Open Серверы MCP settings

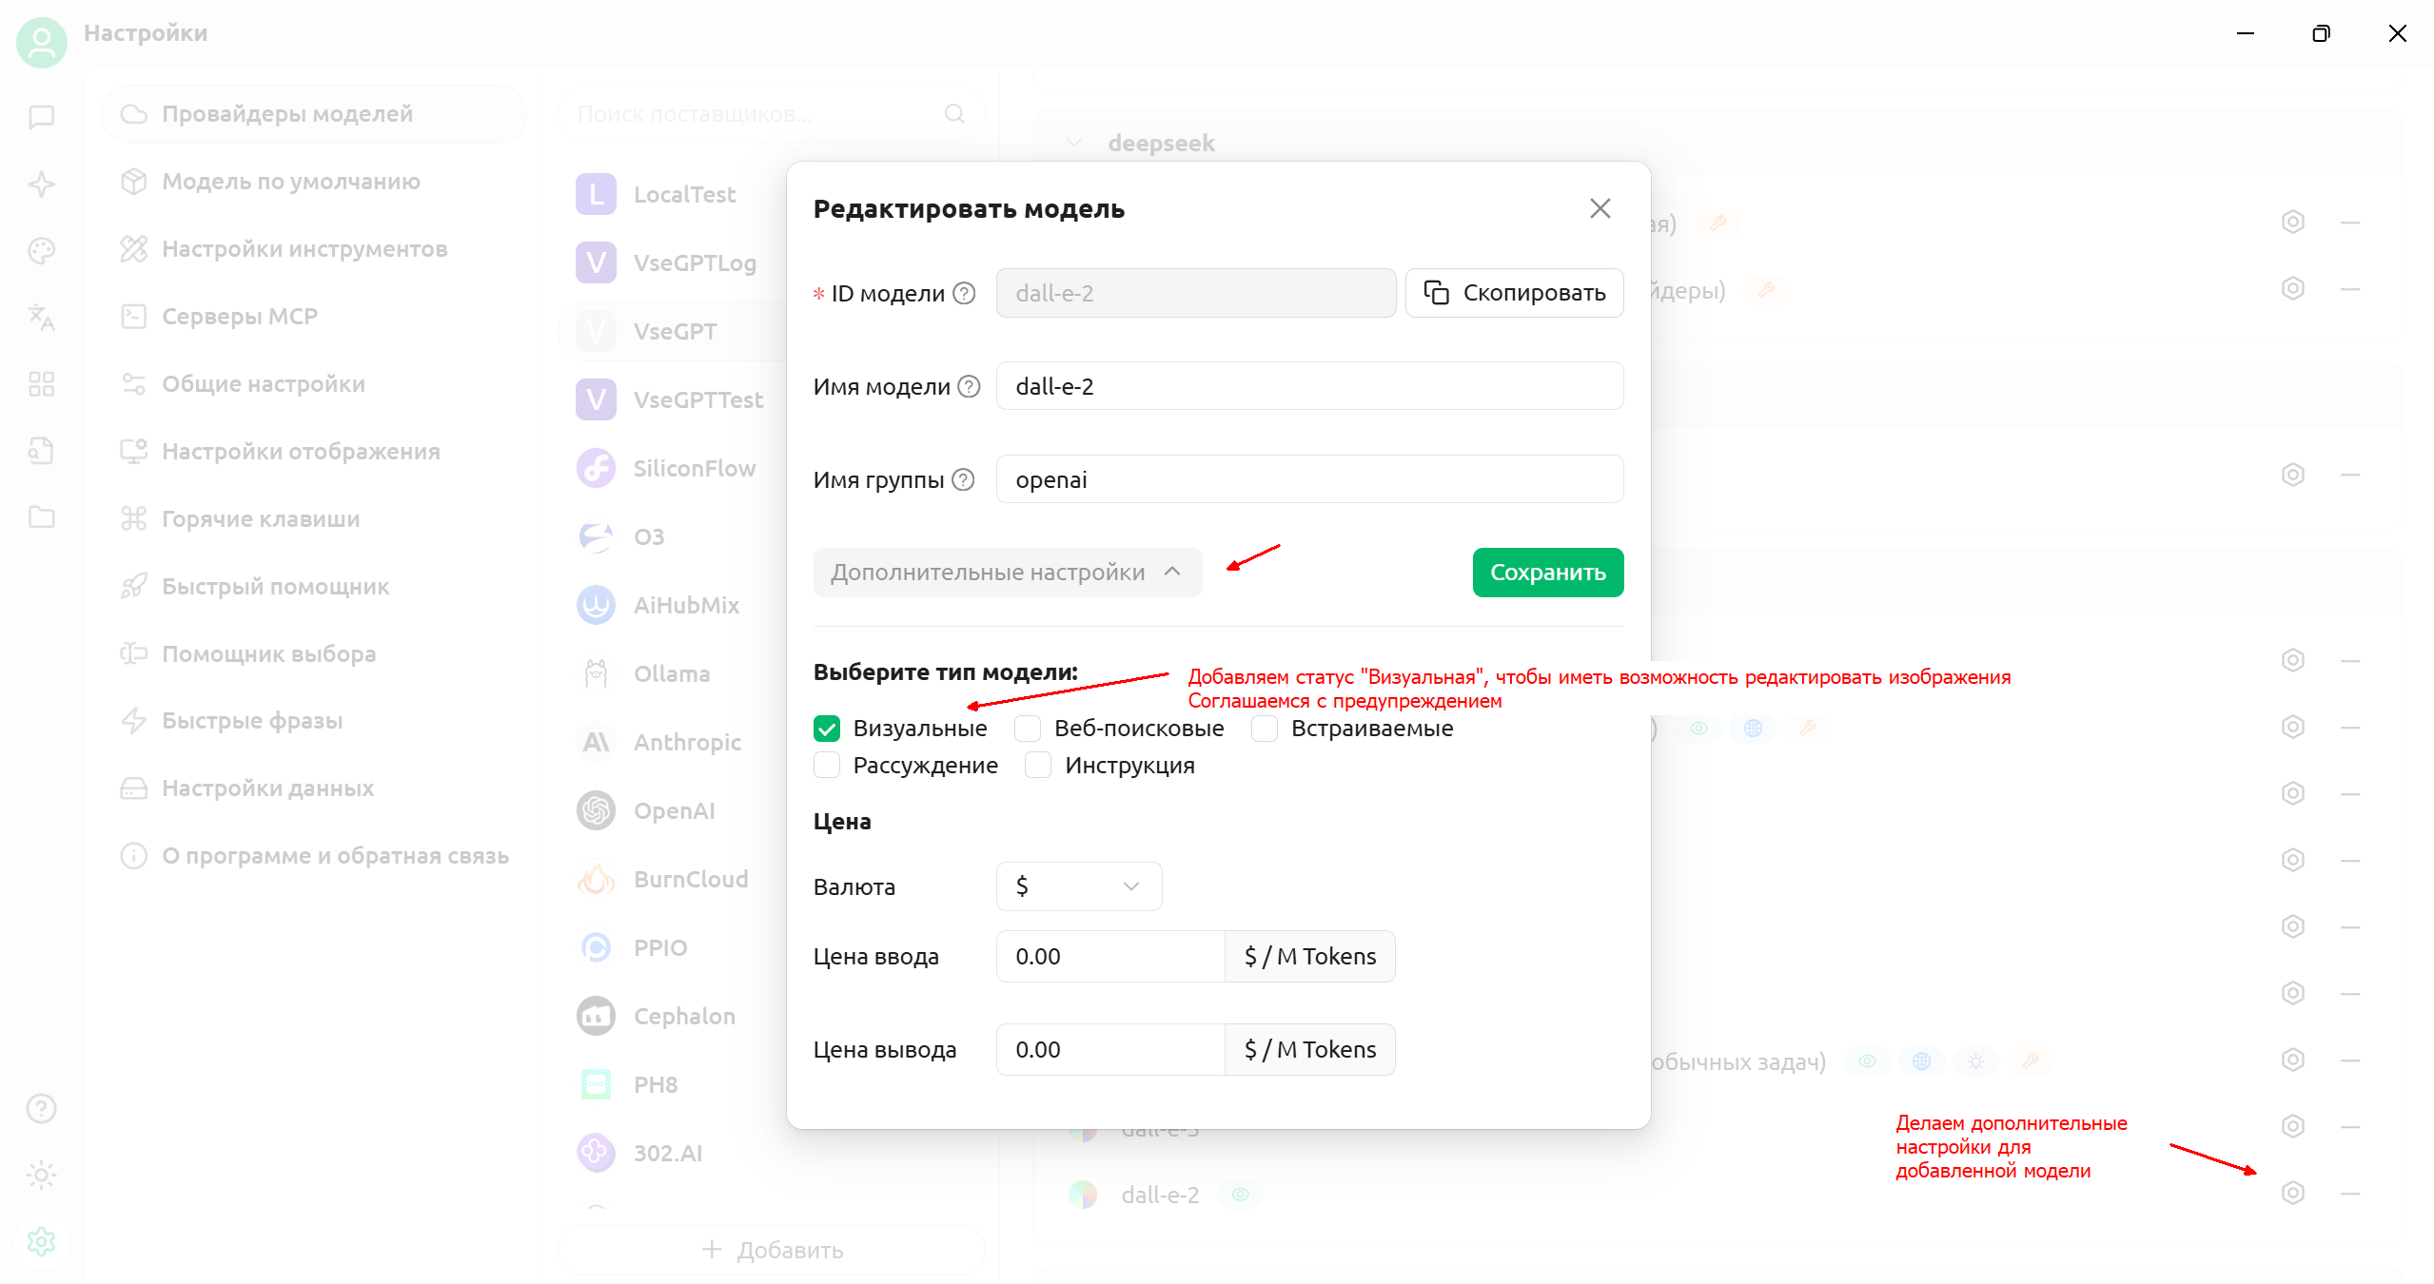pos(314,318)
